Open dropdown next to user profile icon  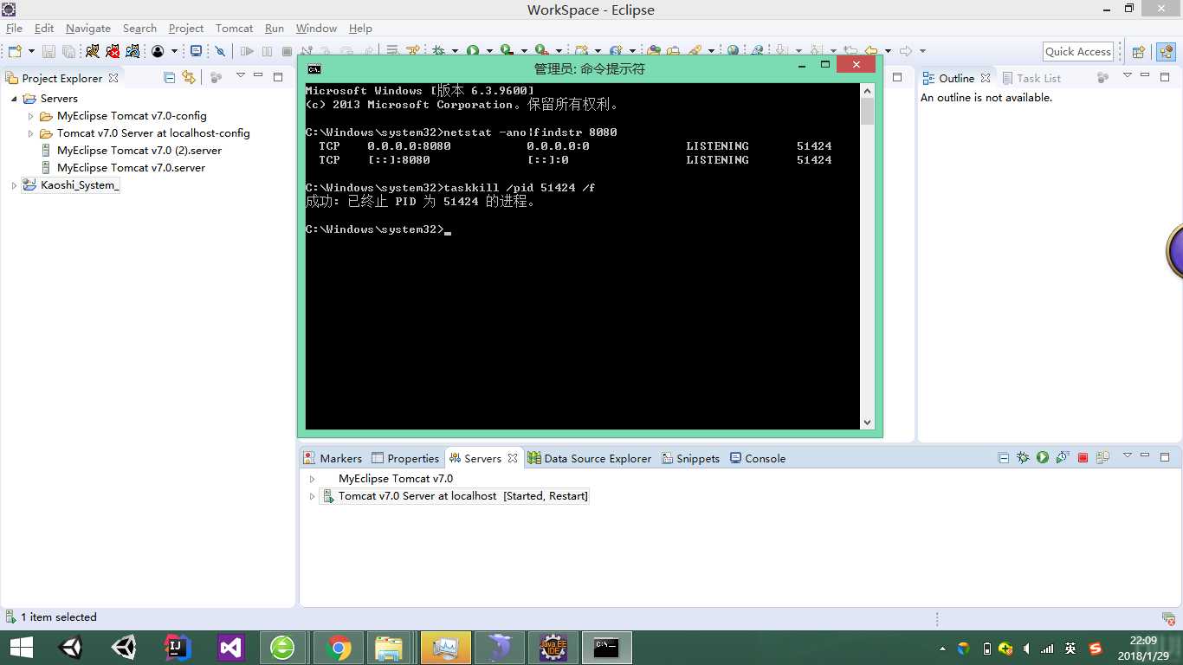pyautogui.click(x=174, y=51)
